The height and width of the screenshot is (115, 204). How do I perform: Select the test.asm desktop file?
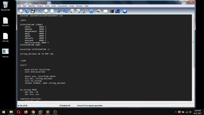pos(5,22)
